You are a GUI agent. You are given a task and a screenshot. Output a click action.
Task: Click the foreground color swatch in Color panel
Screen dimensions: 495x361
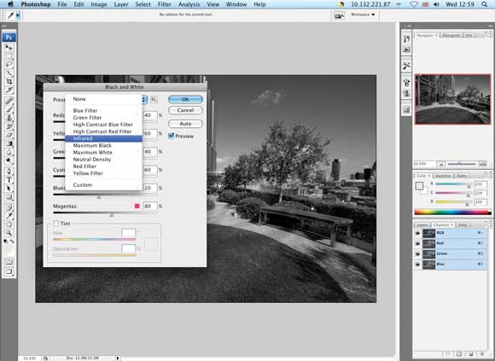[x=419, y=186]
